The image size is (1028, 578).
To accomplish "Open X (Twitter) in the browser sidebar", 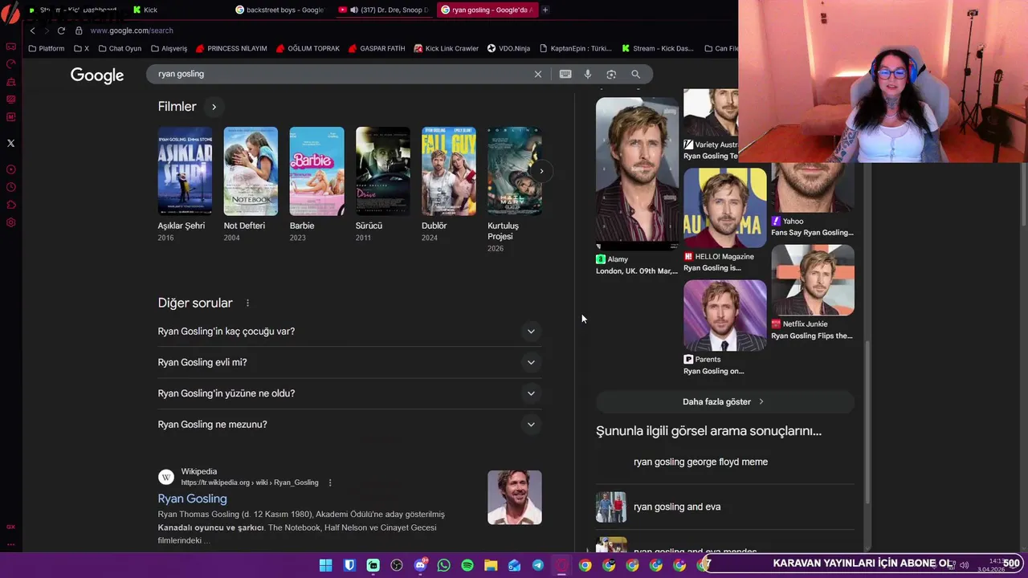I will tap(10, 143).
